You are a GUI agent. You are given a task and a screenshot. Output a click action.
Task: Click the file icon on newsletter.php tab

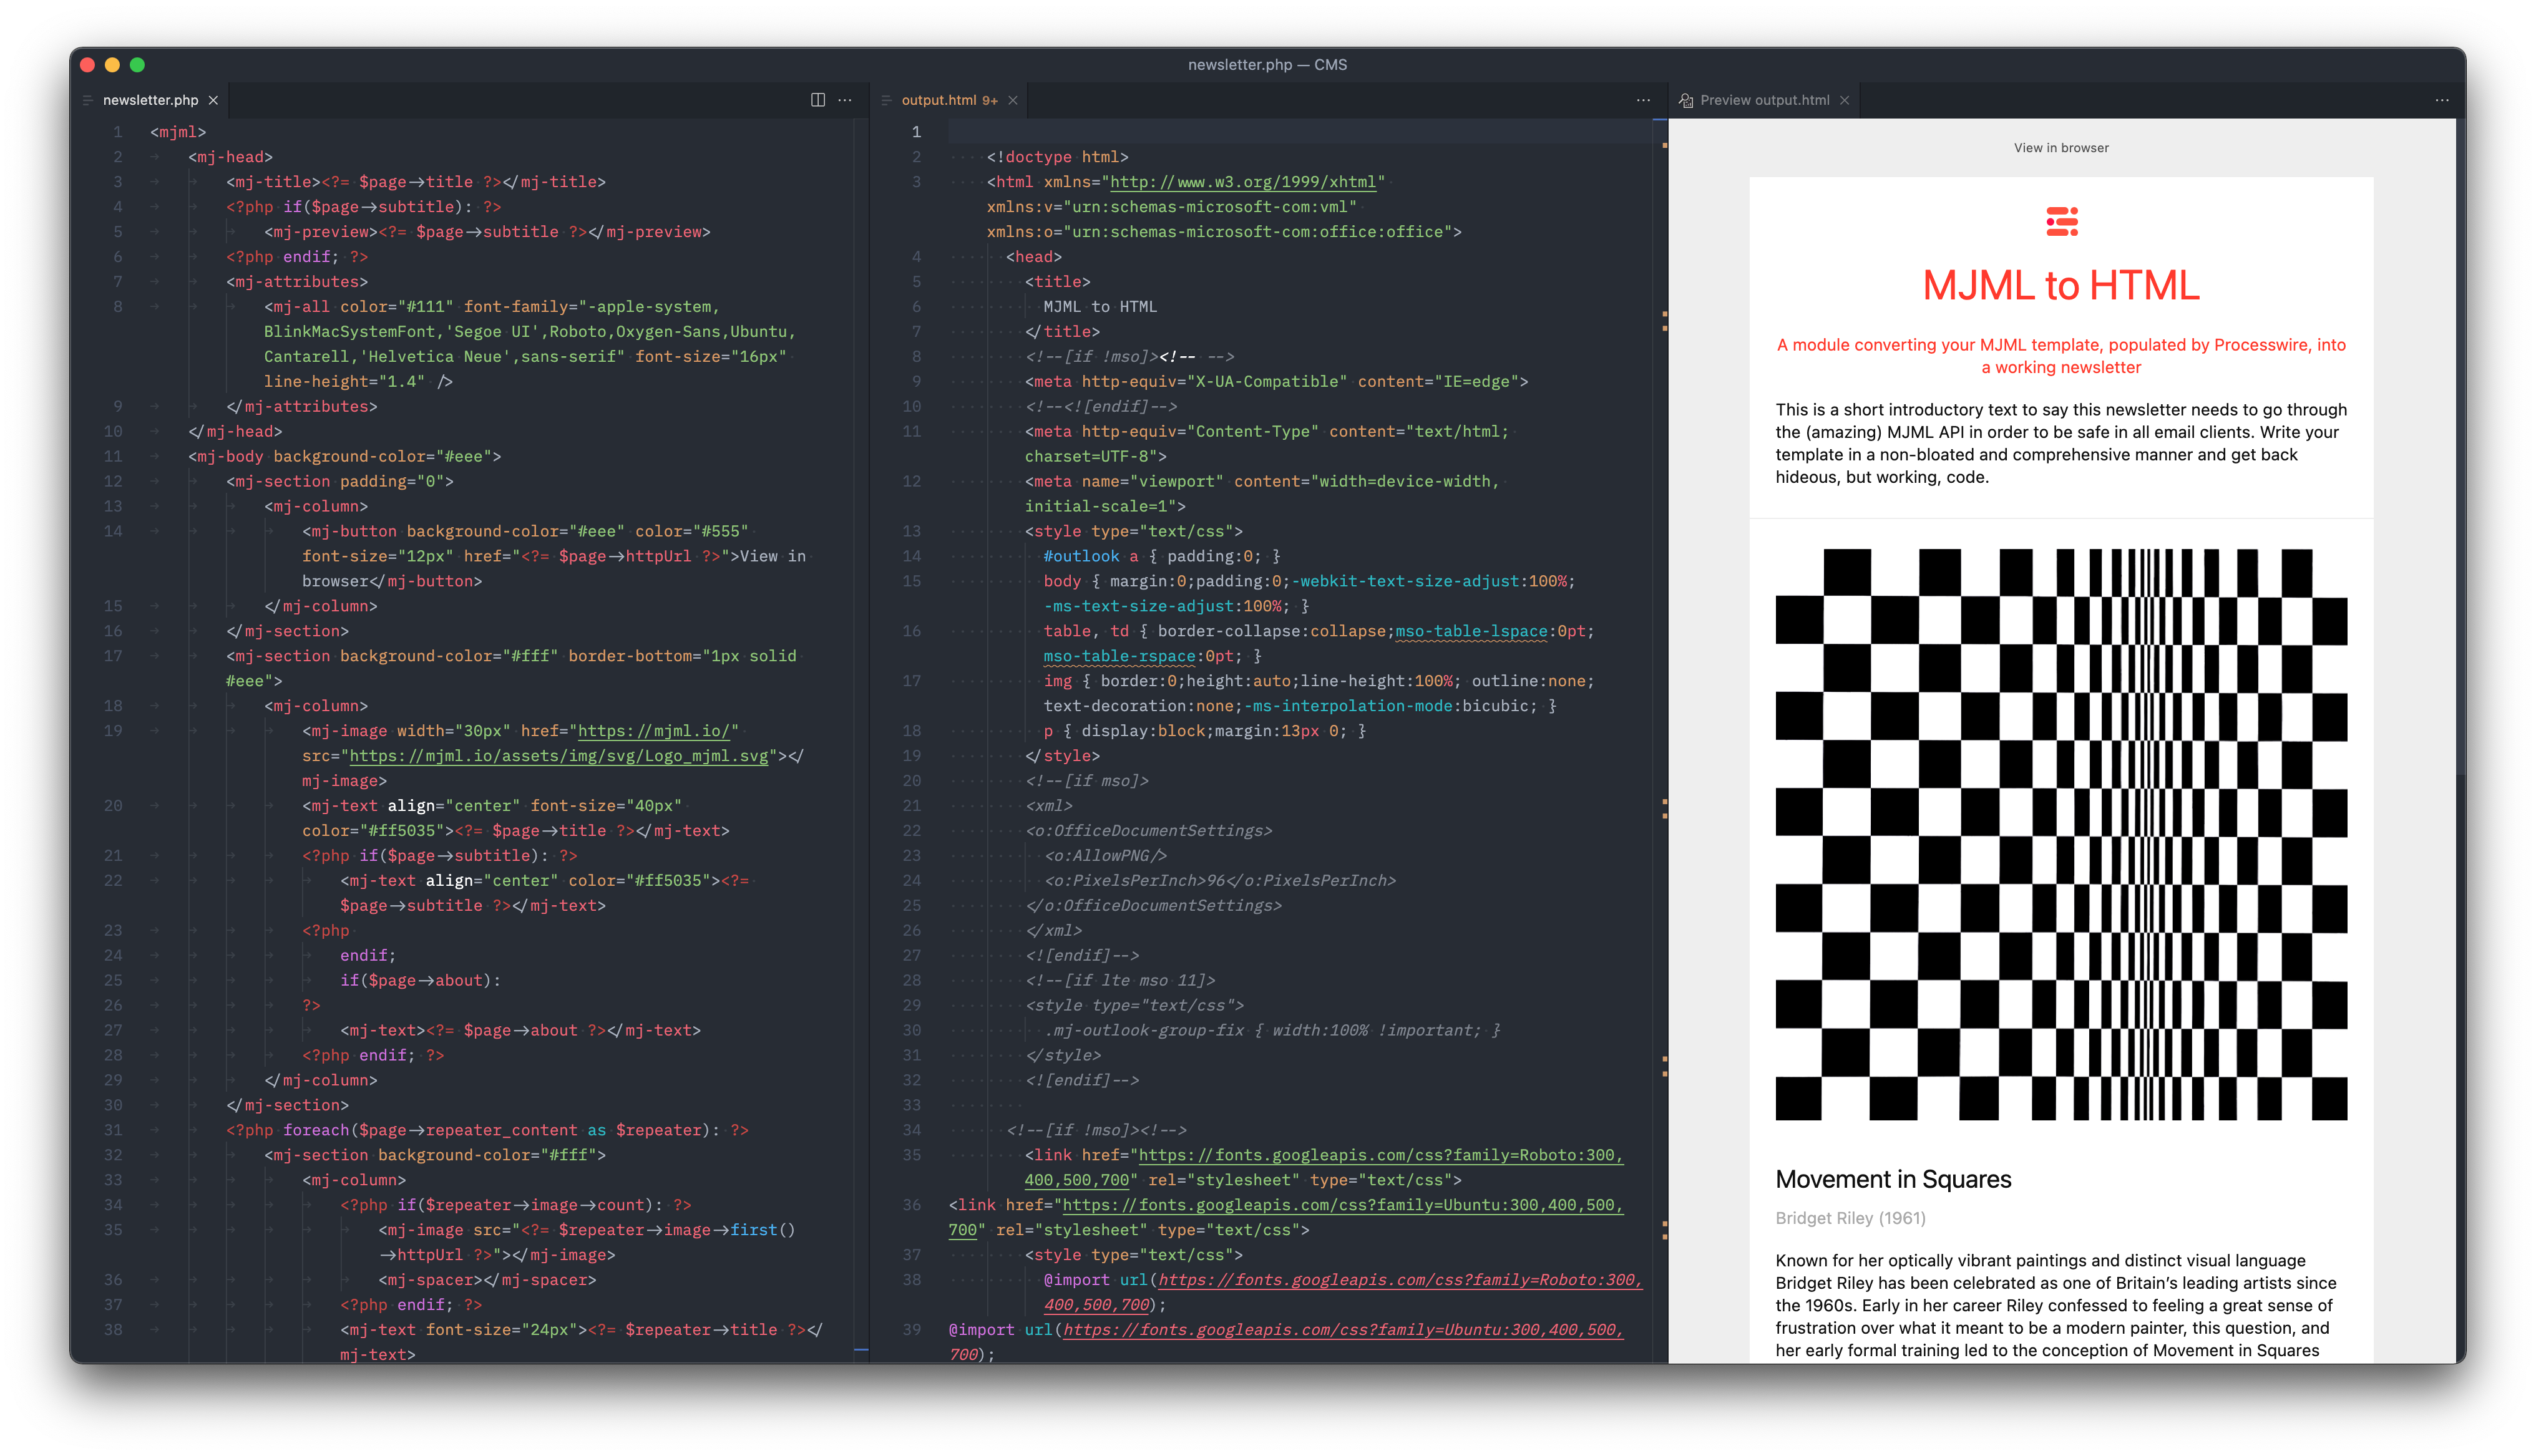(x=88, y=100)
